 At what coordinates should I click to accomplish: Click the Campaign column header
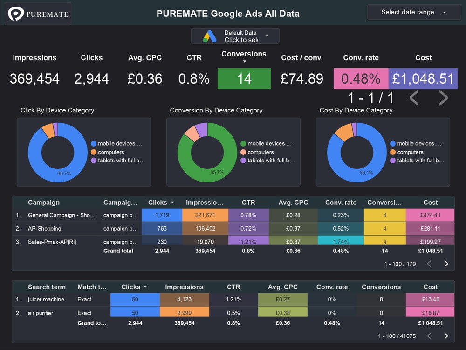[x=44, y=203]
